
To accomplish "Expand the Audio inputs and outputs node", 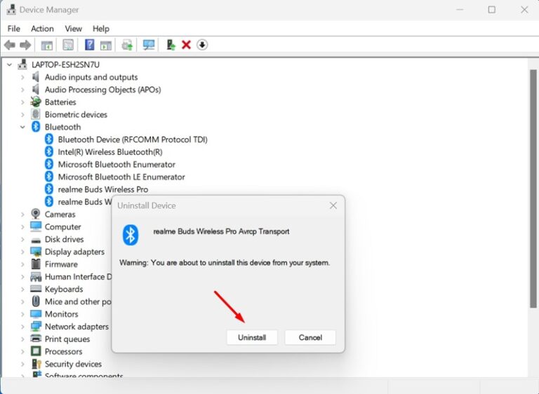I will pyautogui.click(x=22, y=77).
